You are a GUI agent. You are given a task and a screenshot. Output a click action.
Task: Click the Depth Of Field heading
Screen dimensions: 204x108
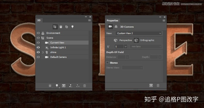coord(115,52)
